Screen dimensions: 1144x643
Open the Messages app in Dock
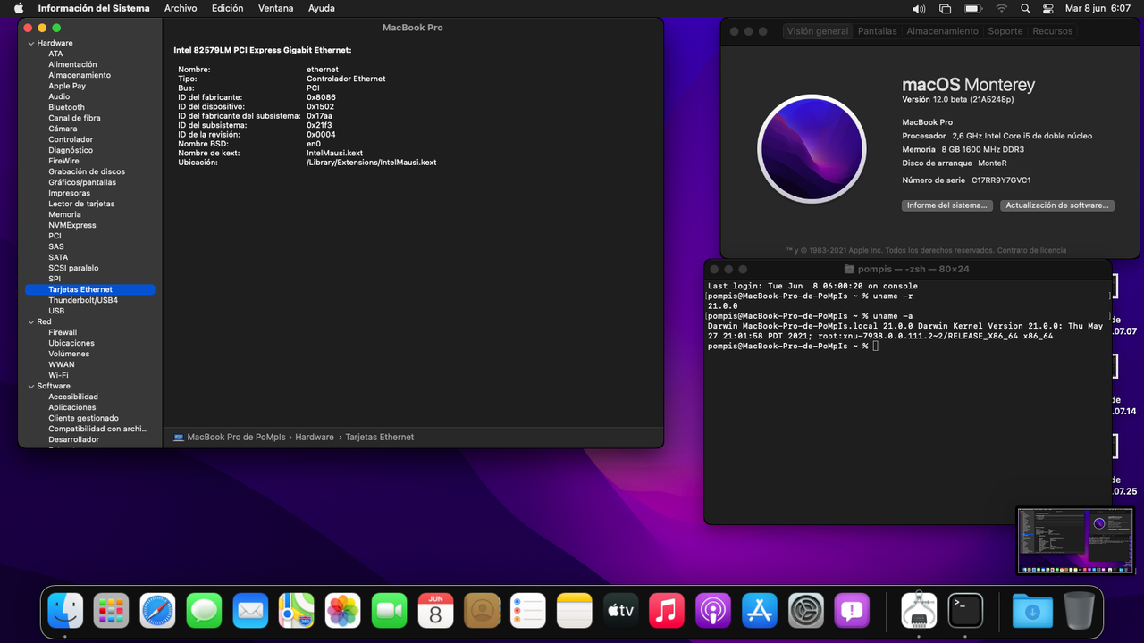coord(205,611)
